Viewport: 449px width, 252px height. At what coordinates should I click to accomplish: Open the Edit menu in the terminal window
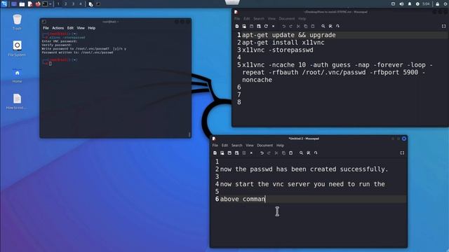click(x=70, y=28)
